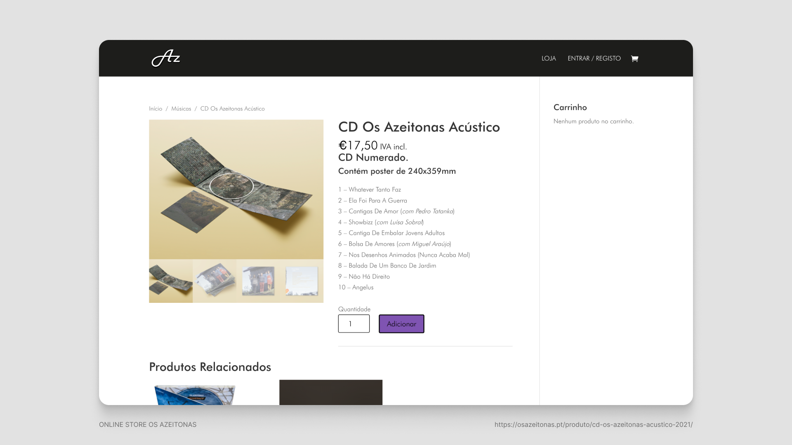
Task: Go to ENTRAR / REGISTO page
Action: pos(594,59)
